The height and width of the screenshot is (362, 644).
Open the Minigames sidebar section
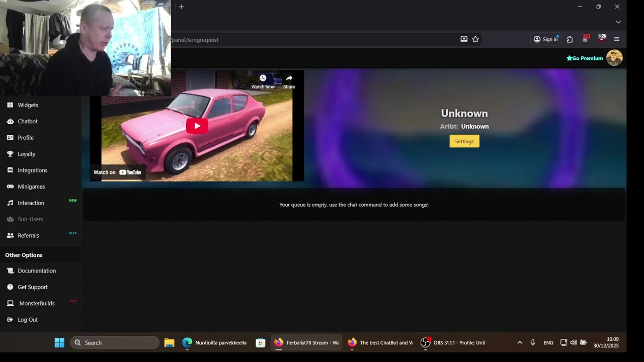click(31, 187)
